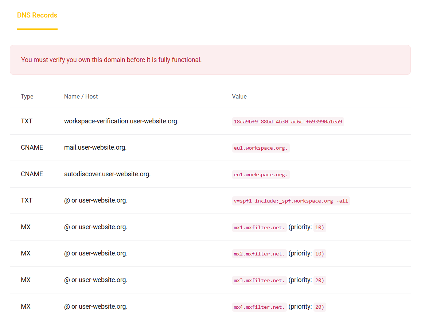Click MX type in mx2.mxfilter.net row
Image resolution: width=421 pixels, height=327 pixels.
(x=26, y=254)
